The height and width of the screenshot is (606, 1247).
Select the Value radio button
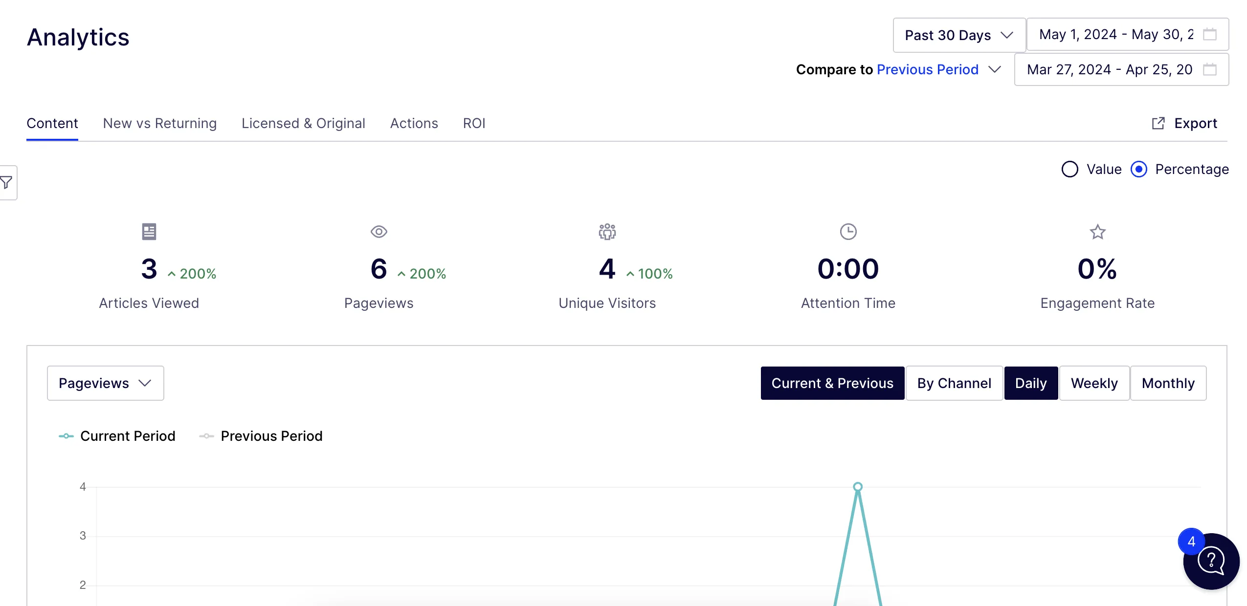(x=1070, y=169)
